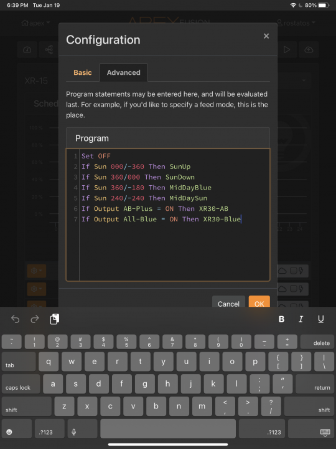Close the Configuration dialog with the X
This screenshot has width=336, height=449.
[266, 36]
